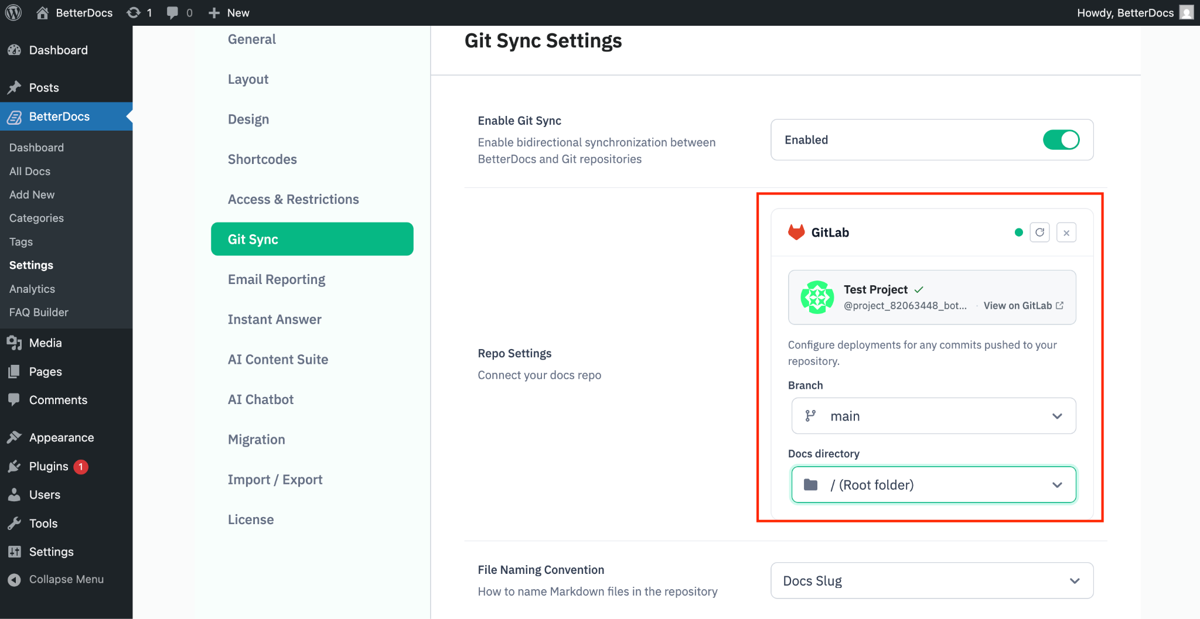
Task: Click the Pages icon in sidebar
Action: tap(15, 371)
